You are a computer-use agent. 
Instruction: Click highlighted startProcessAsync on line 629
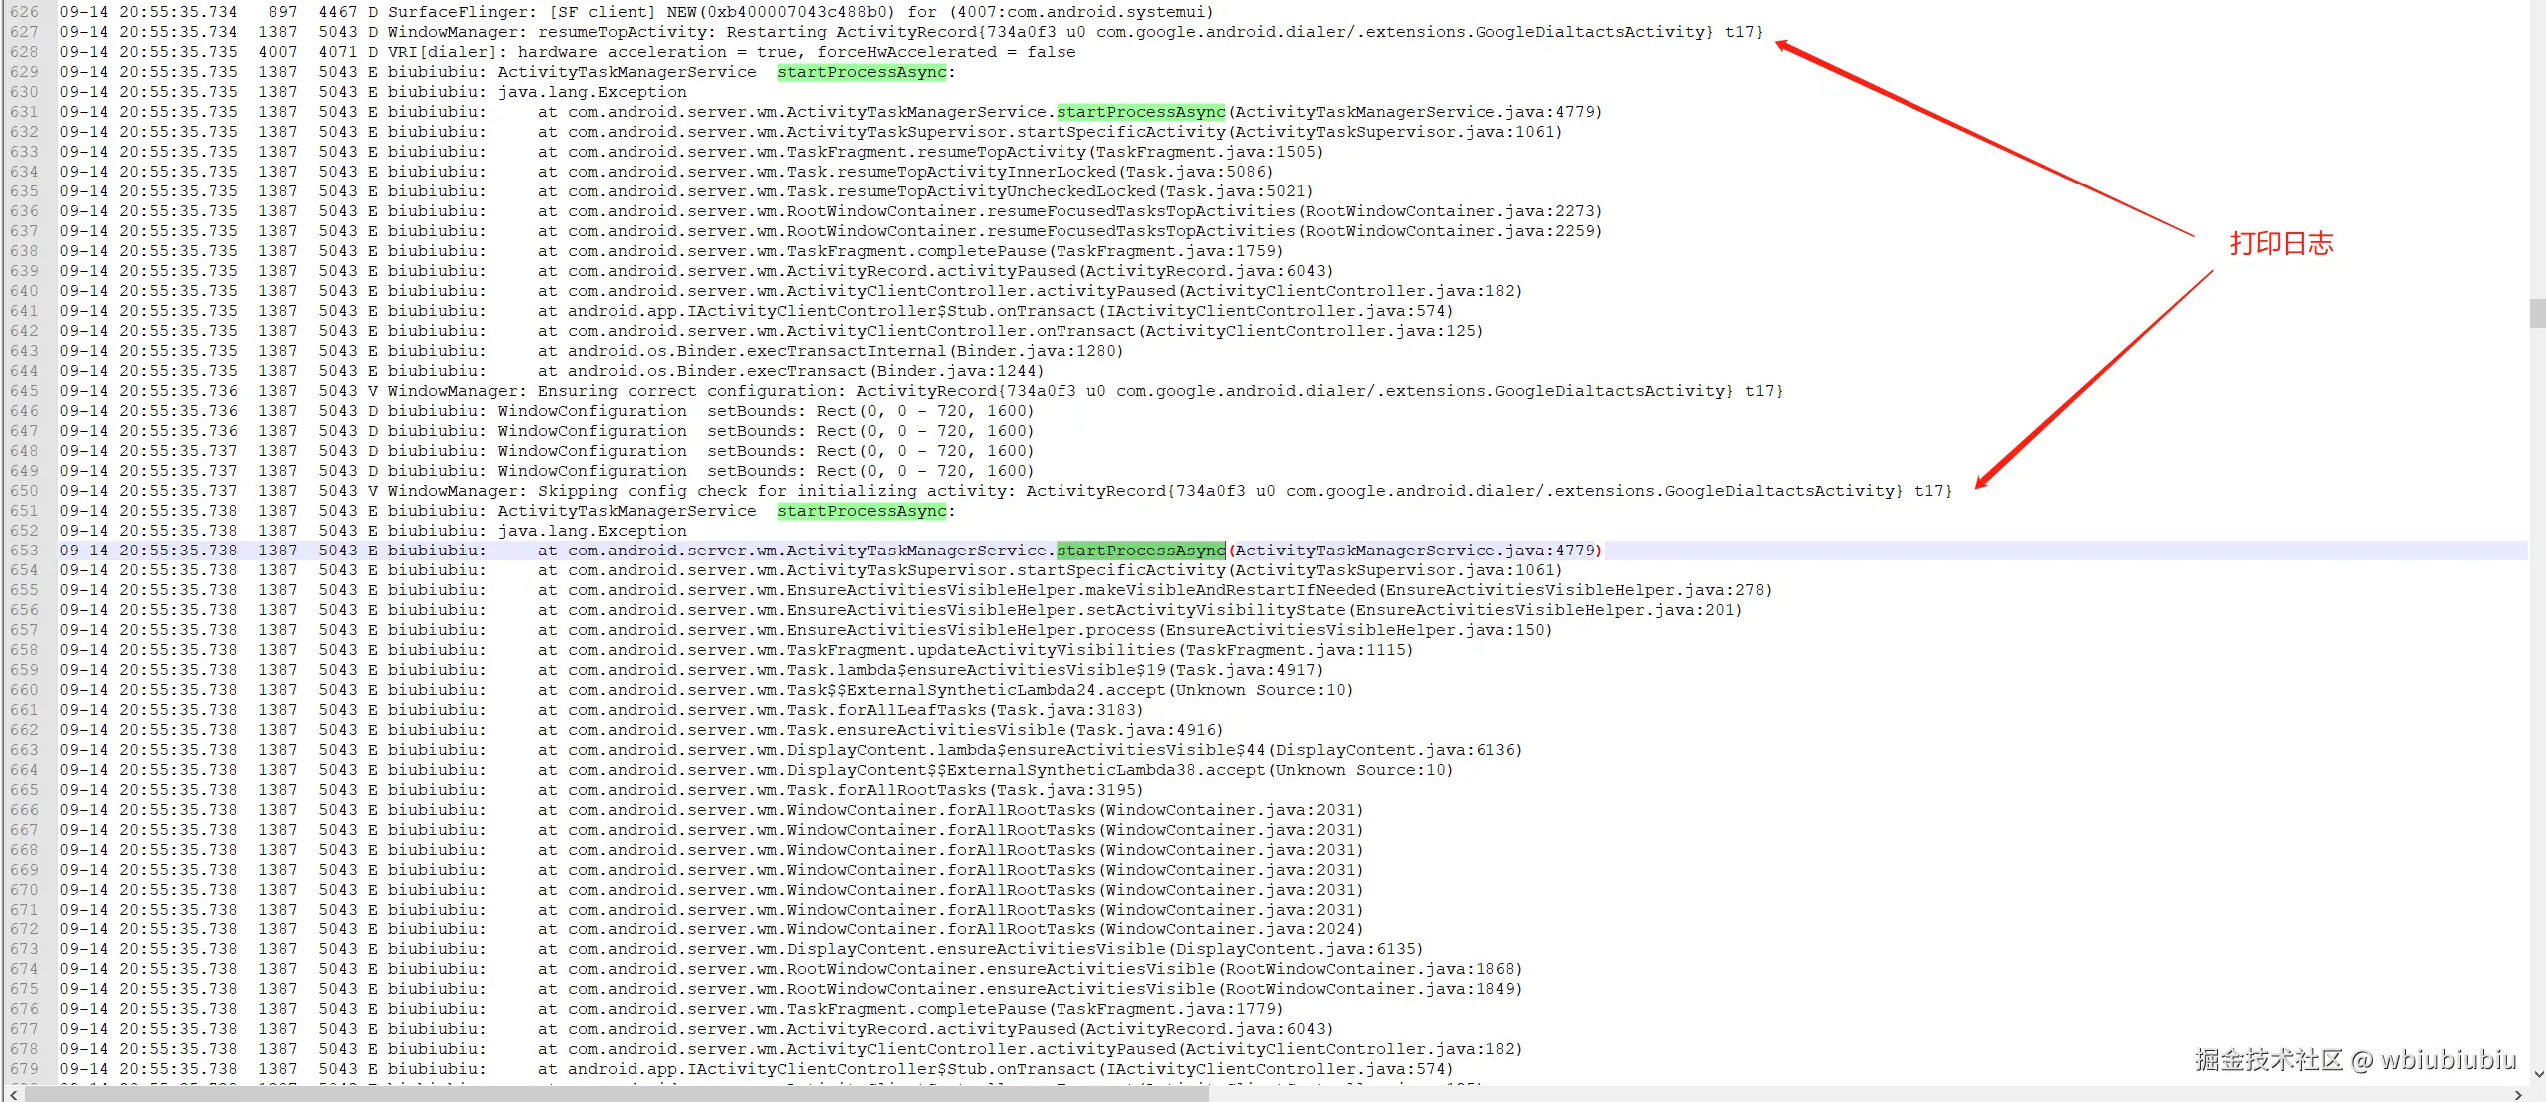pos(862,71)
